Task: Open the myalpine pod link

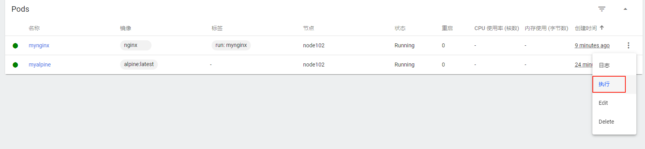Action: [40, 65]
